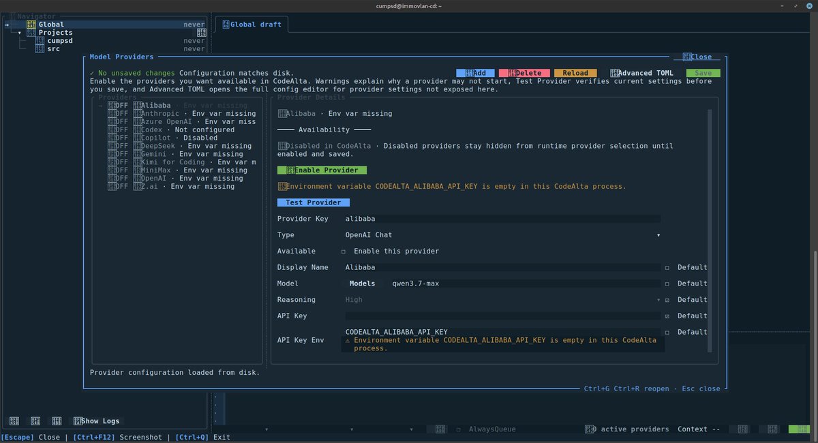Click the [Ctrl+F12] Screenshot shortcut

click(x=117, y=438)
